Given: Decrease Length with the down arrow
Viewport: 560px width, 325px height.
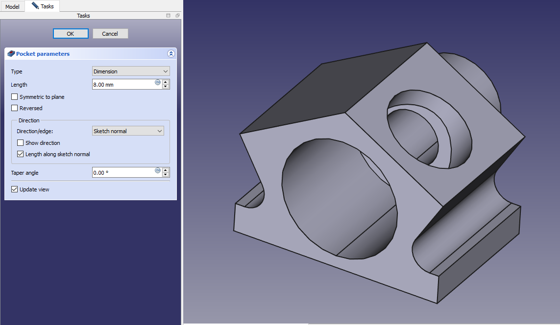Looking at the screenshot, I should (x=166, y=87).
